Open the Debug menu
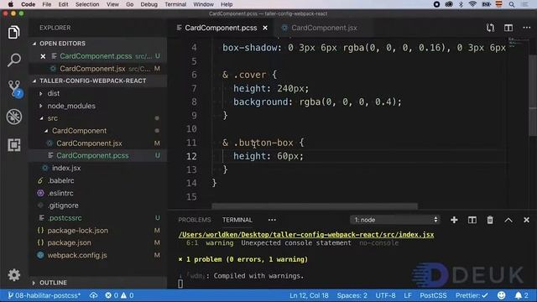537x302 pixels. coord(149,4)
